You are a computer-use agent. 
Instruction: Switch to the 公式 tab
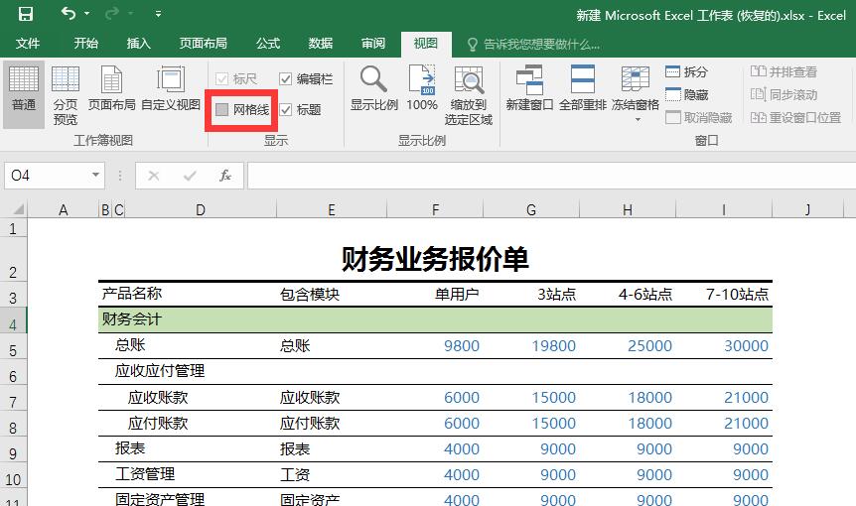(268, 44)
